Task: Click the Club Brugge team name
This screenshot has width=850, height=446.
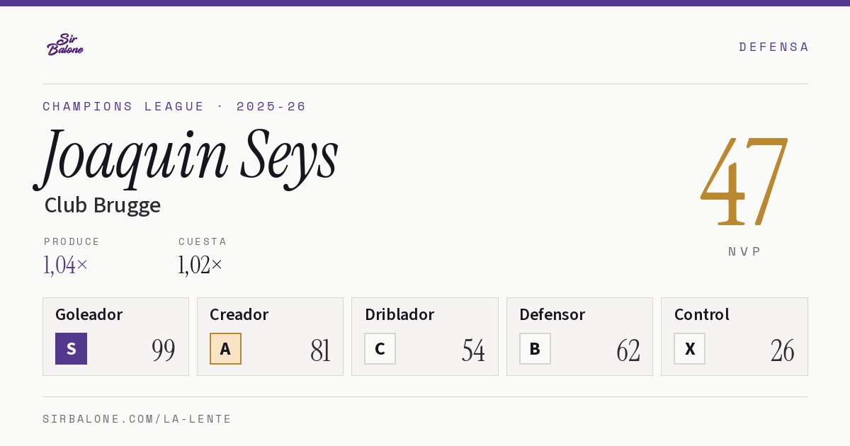Action: click(x=103, y=205)
